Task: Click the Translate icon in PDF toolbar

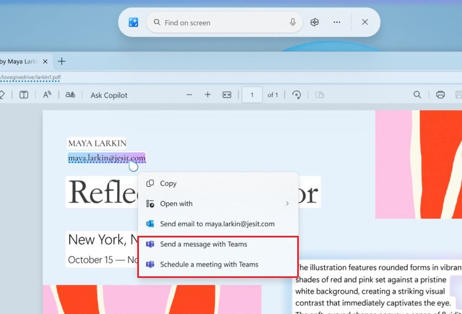Action: [x=70, y=95]
